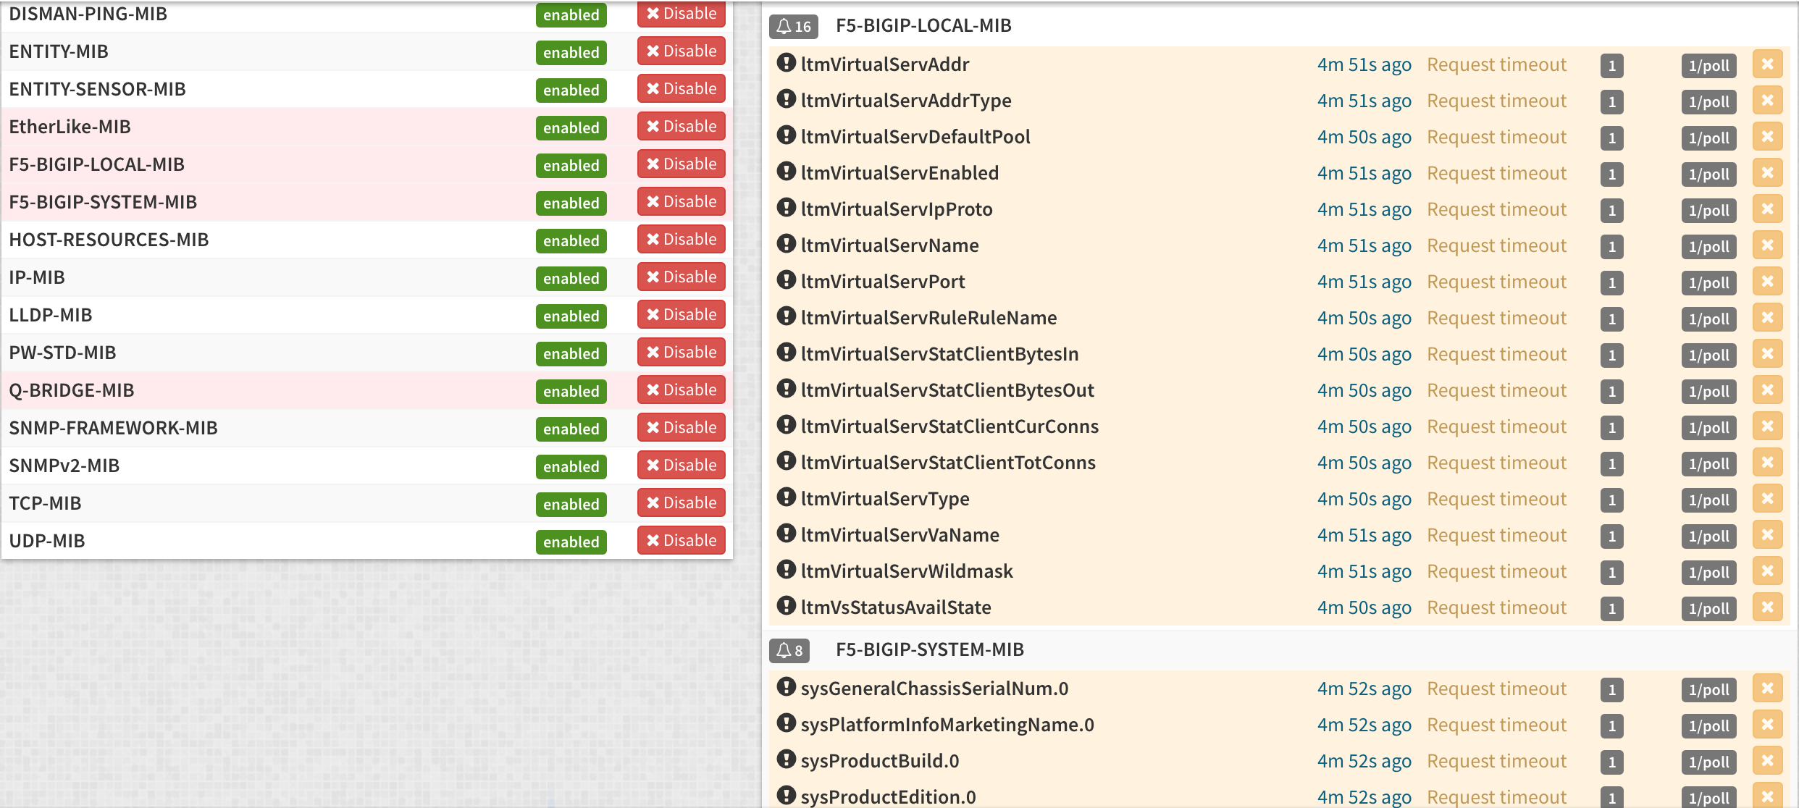Select the SNMP-FRAMEWORK-MIB row name
The width and height of the screenshot is (1799, 808).
pos(113,428)
